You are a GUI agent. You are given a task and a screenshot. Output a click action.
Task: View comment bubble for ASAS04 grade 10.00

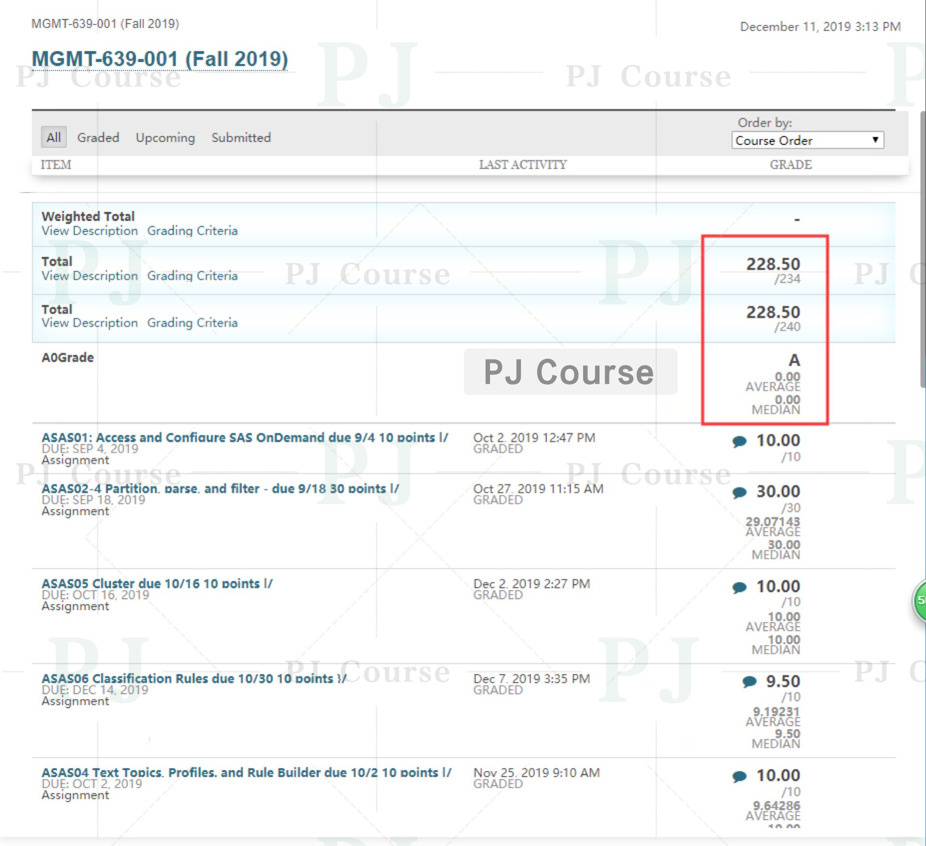point(739,776)
